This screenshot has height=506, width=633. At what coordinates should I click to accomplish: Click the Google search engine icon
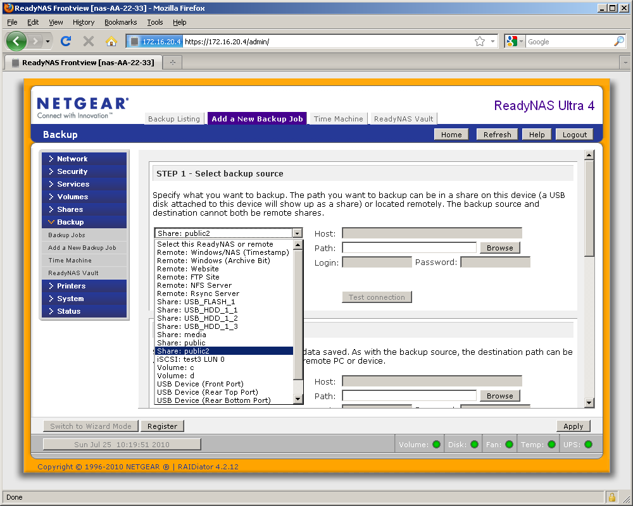pyautogui.click(x=512, y=41)
